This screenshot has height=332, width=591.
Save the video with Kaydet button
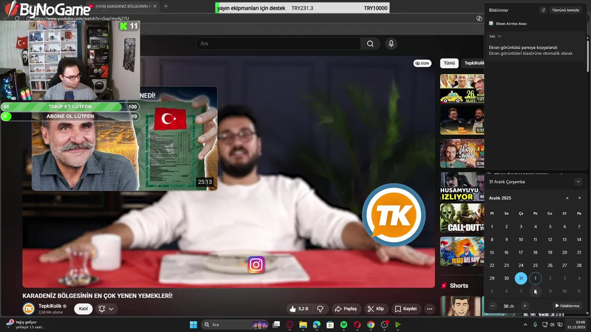point(406,309)
